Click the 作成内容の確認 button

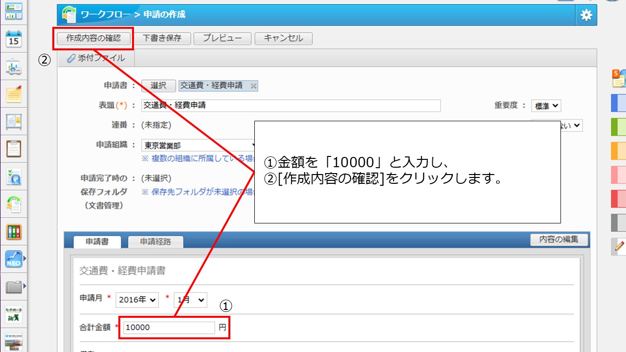point(93,38)
